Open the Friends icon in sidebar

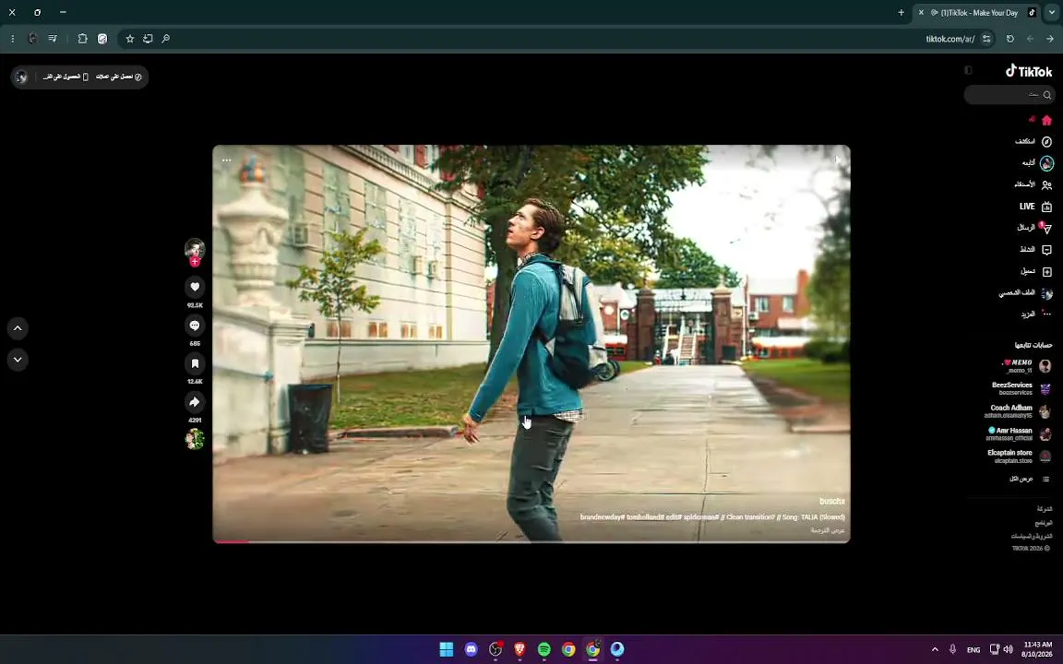pyautogui.click(x=1046, y=185)
